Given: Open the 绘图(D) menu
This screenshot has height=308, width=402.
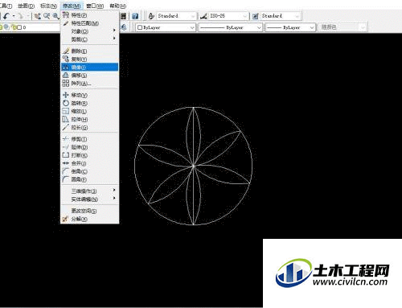Looking at the screenshot, I should [x=27, y=6].
